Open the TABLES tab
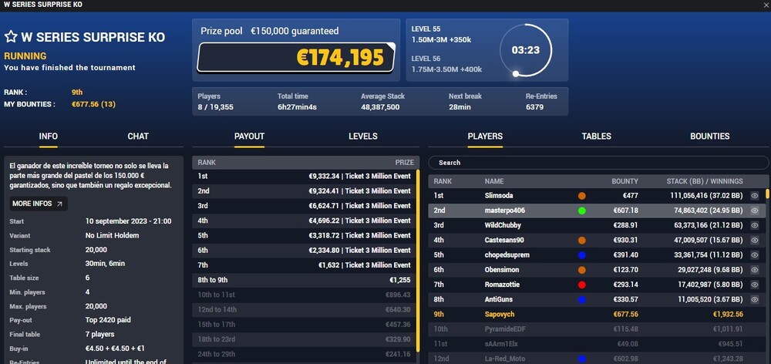 [x=597, y=136]
